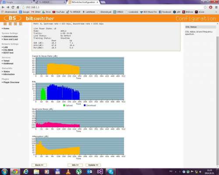Click the volume icon in system tray
219x175 pixels.
200,172
